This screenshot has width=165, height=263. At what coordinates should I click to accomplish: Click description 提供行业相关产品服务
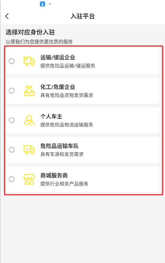pos(64,184)
